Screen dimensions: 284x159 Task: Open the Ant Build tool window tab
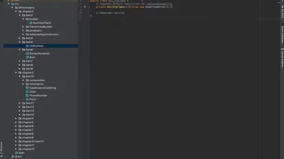click(x=282, y=12)
